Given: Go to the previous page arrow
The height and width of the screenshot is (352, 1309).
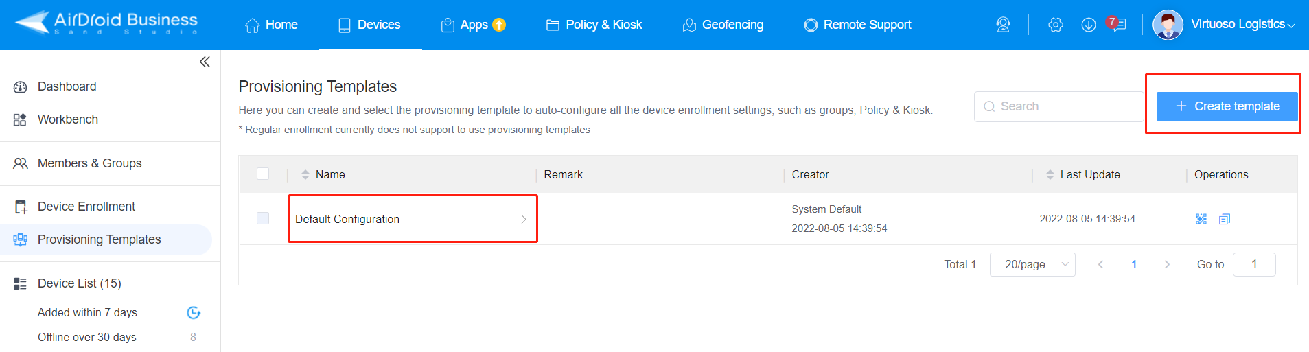Looking at the screenshot, I should click(x=1101, y=264).
